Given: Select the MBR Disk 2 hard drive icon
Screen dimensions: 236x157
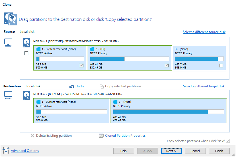Looking at the screenshot, I should point(26,96).
